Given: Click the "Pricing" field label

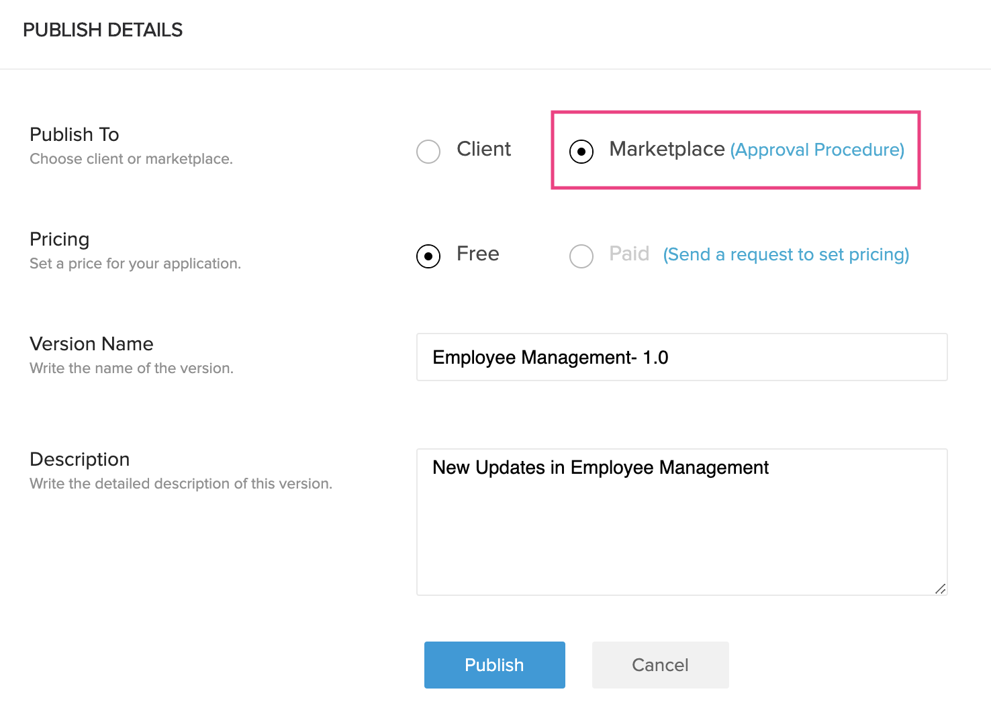Looking at the screenshot, I should (x=60, y=240).
